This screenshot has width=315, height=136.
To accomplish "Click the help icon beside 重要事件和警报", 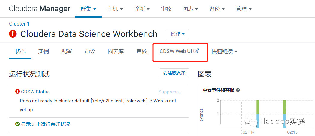I will click(238, 90).
